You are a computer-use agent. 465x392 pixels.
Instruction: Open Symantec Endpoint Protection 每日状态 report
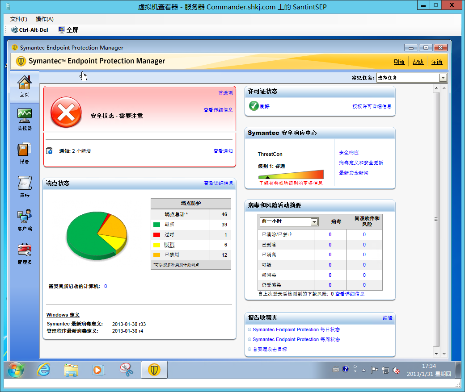(296, 329)
